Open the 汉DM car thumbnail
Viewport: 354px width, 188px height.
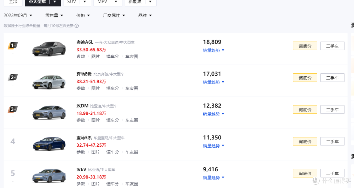(49, 112)
